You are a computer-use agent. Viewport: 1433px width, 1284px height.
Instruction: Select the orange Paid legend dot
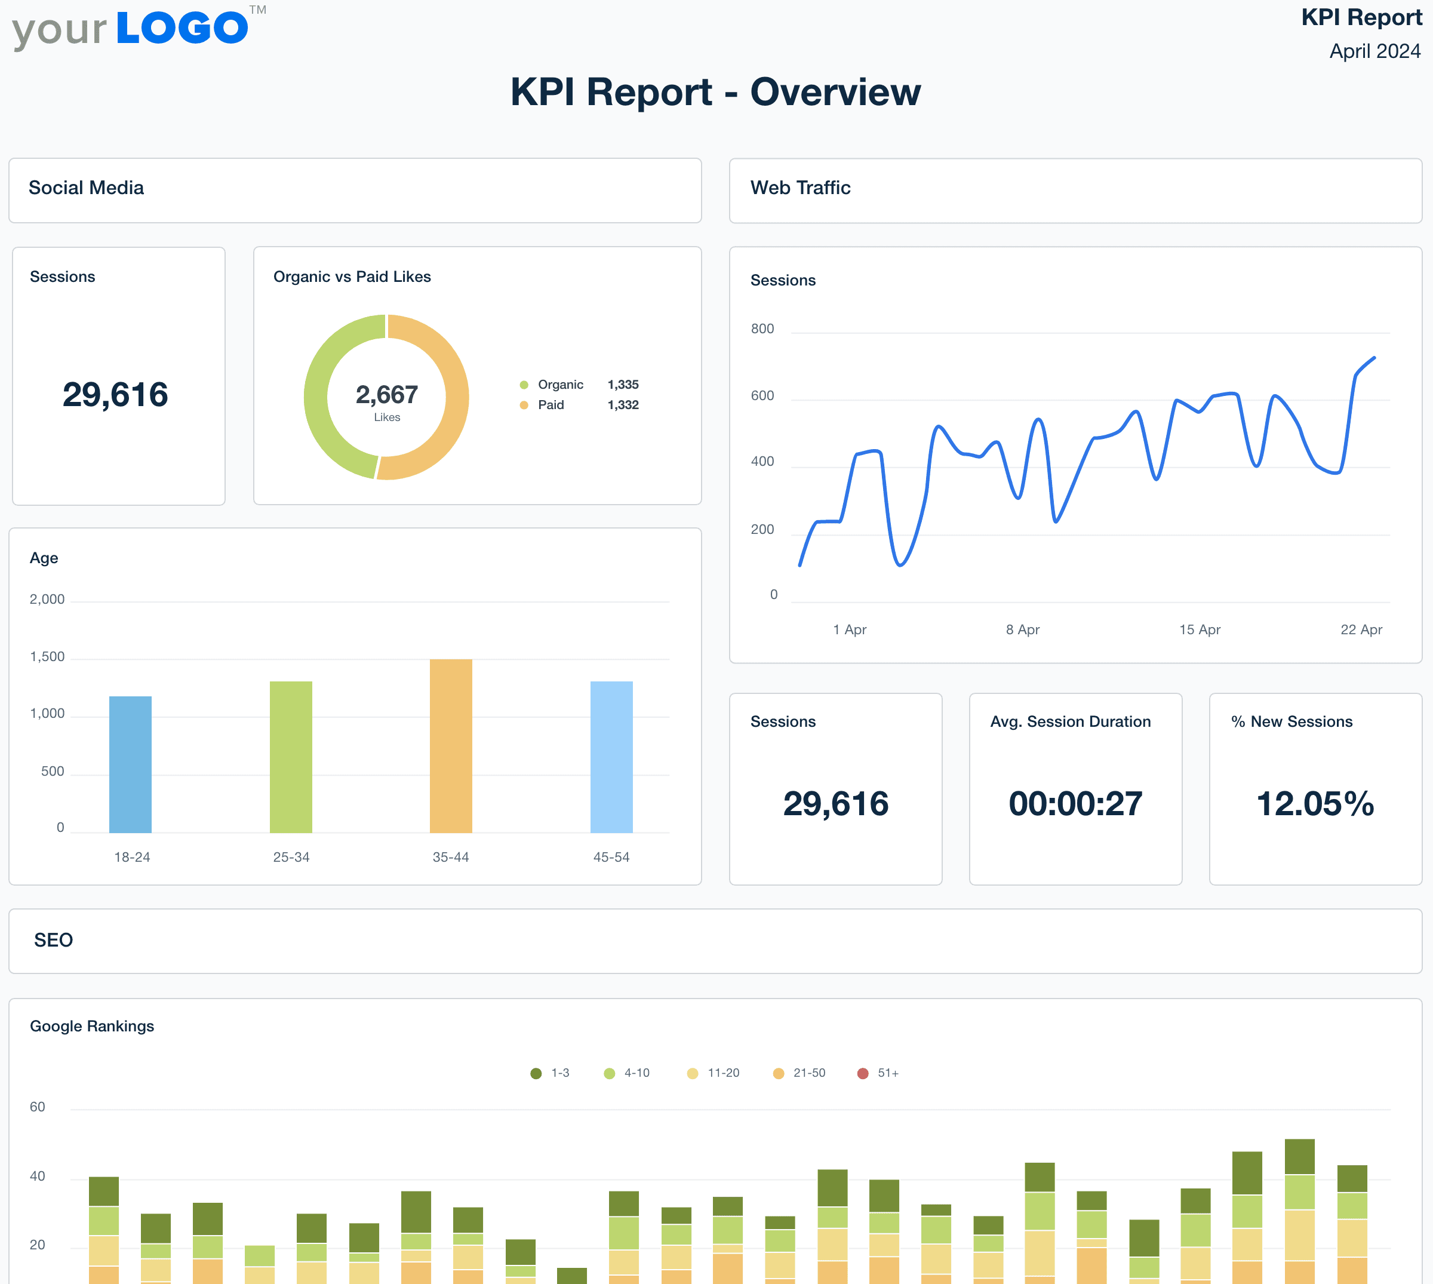(x=524, y=404)
